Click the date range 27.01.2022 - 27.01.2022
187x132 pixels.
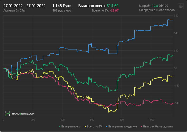[25, 6]
